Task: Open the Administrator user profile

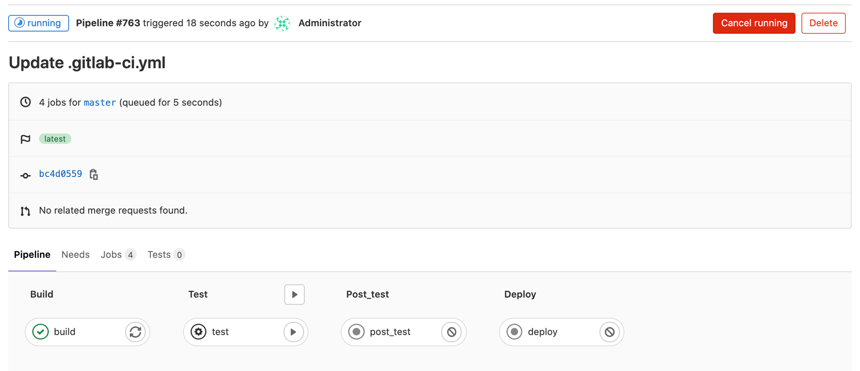Action: [330, 23]
